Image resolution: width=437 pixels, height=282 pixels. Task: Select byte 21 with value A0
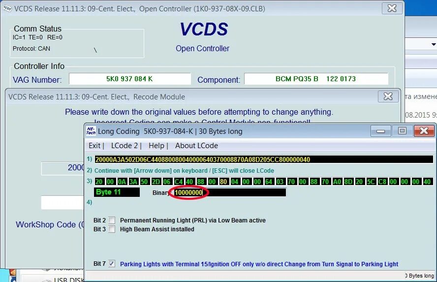(x=337, y=182)
